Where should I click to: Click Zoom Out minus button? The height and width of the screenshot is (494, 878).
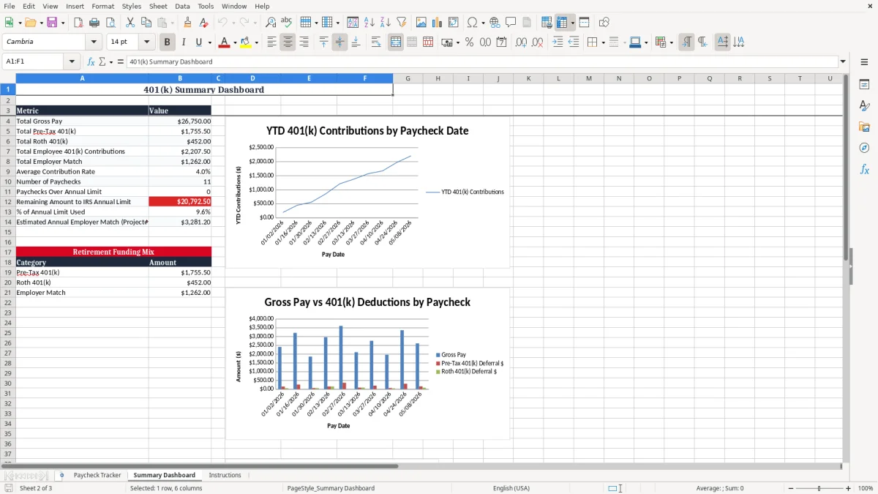(x=789, y=488)
